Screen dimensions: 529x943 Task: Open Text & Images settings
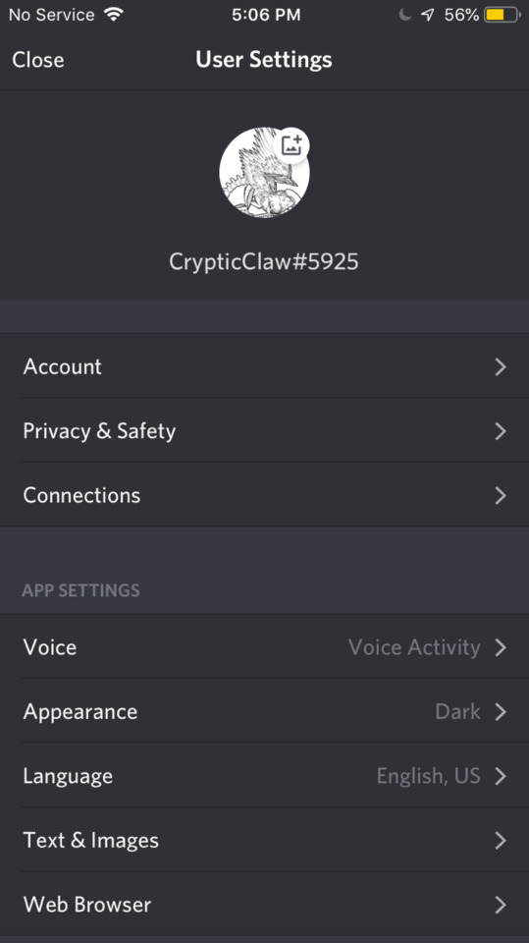[x=265, y=840]
